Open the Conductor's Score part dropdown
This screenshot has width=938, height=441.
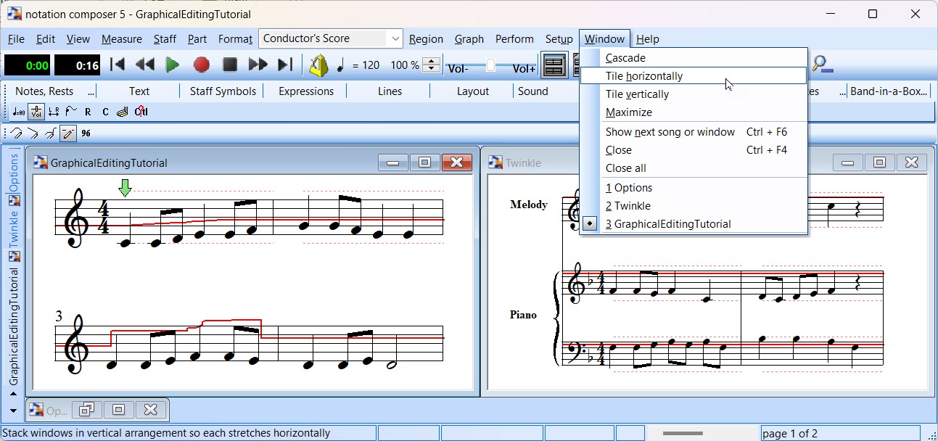395,39
